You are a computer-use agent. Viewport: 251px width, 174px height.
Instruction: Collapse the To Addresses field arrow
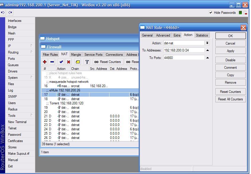[208, 50]
